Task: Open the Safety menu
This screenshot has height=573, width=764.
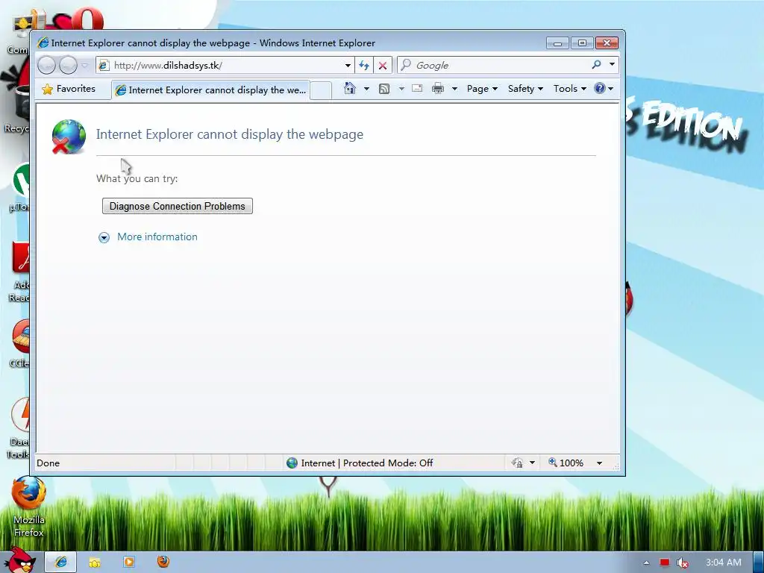Action: tap(525, 89)
